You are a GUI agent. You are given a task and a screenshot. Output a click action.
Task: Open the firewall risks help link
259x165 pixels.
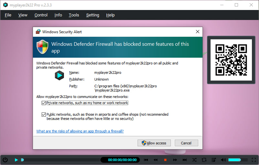click(80, 131)
